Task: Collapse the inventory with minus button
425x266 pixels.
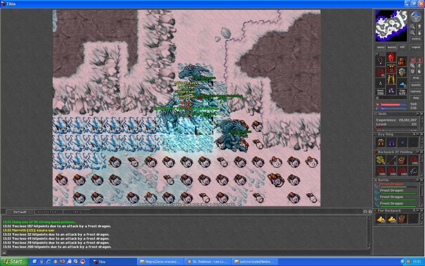Action: pos(377,54)
